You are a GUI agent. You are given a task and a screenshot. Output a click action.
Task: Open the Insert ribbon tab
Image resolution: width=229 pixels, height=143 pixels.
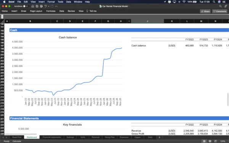tap(15, 11)
